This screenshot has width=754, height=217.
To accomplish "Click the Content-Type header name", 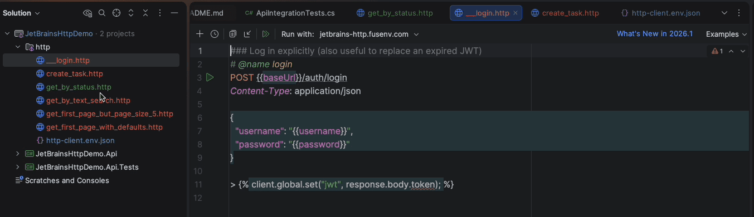I will (x=260, y=91).
